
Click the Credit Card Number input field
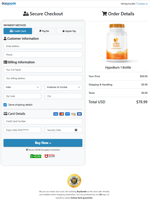(x=43, y=121)
